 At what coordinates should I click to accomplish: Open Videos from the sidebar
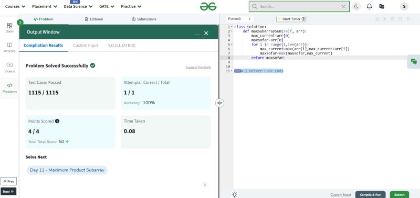click(x=9, y=68)
